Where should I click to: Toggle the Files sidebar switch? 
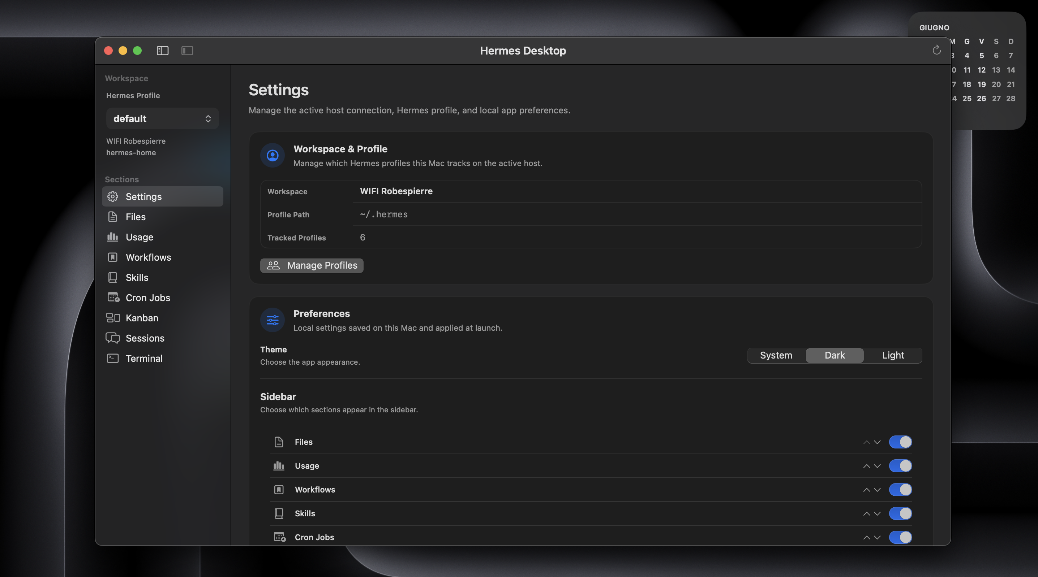900,442
